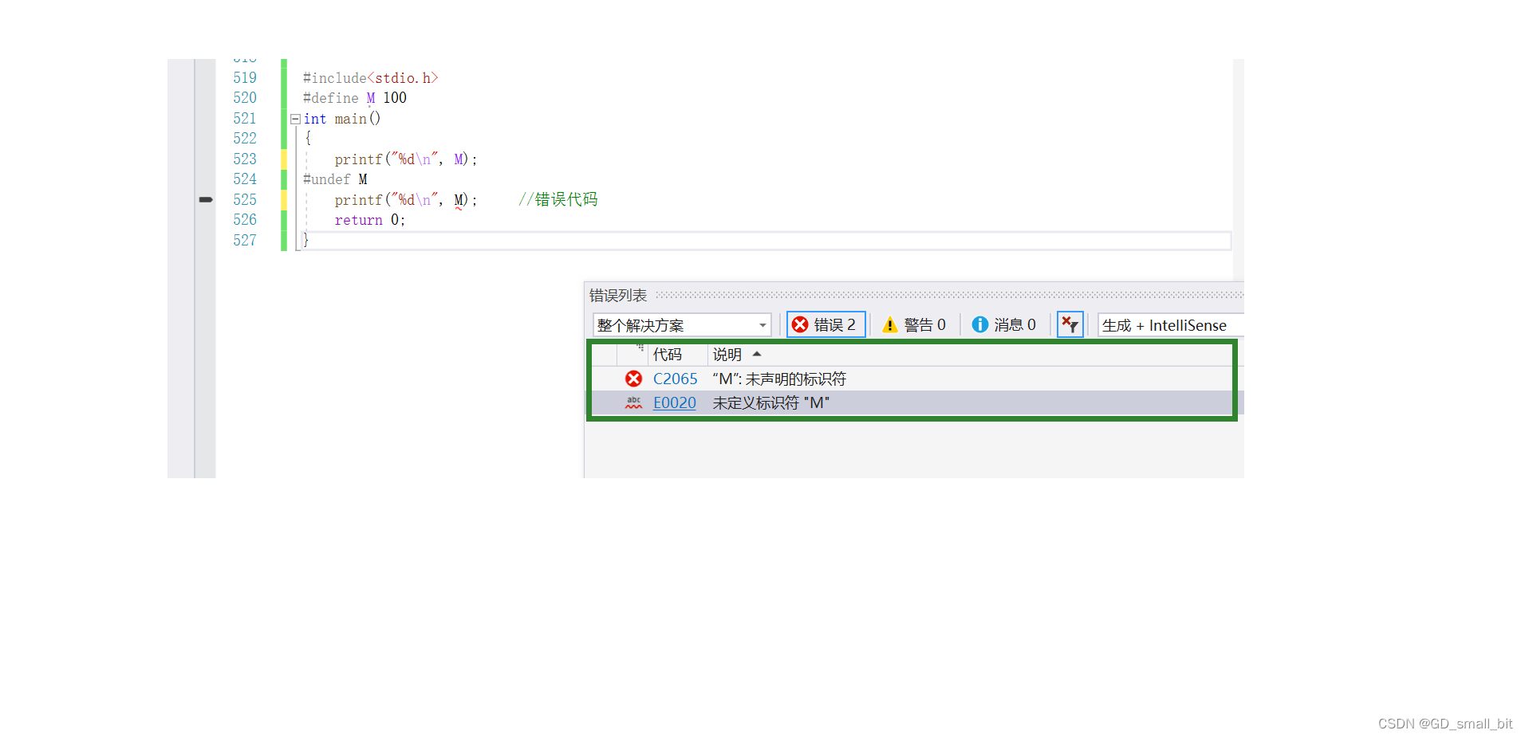The width and height of the screenshot is (1525, 738).
Task: Click the #define M 100 line
Action: pyautogui.click(x=355, y=98)
